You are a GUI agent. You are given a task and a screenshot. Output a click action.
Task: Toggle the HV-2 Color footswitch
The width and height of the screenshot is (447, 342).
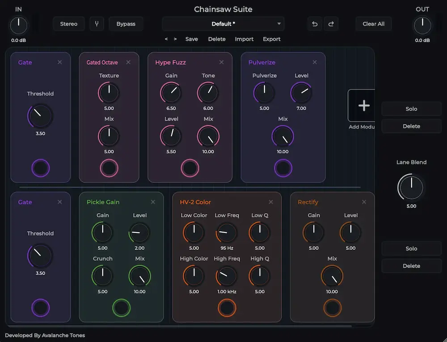tap(227, 308)
